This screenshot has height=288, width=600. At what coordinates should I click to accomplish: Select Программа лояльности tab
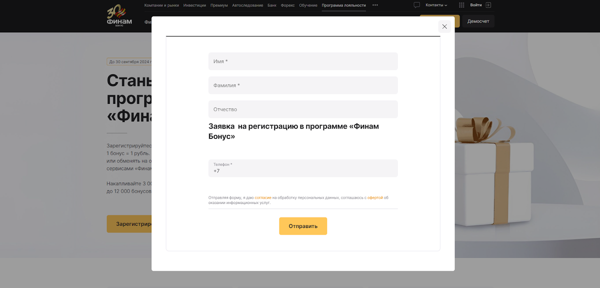click(x=344, y=5)
